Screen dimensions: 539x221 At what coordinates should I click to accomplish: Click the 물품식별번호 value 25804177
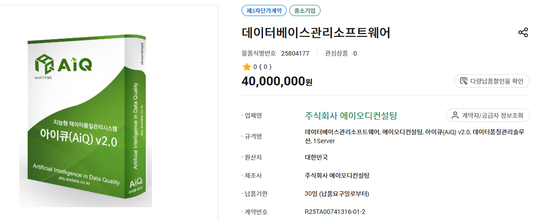click(295, 54)
